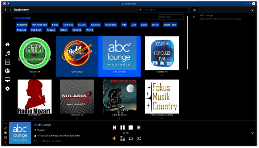Select the Various genre tag
Image resolution: width=259 pixels, height=148 pixels.
[x=77, y=30]
